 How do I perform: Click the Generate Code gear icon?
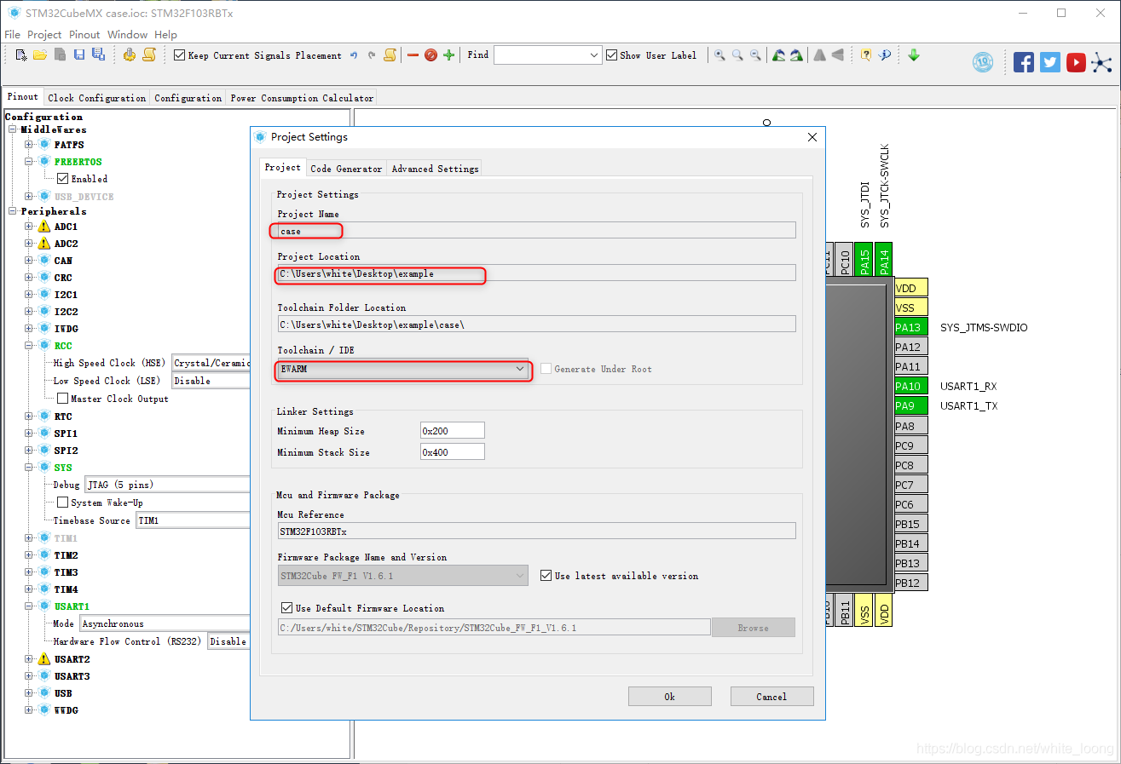[x=130, y=55]
